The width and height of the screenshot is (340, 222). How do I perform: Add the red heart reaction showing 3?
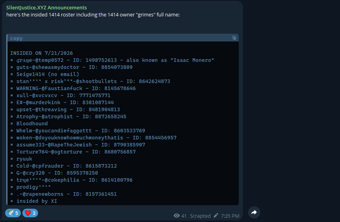coord(30,213)
